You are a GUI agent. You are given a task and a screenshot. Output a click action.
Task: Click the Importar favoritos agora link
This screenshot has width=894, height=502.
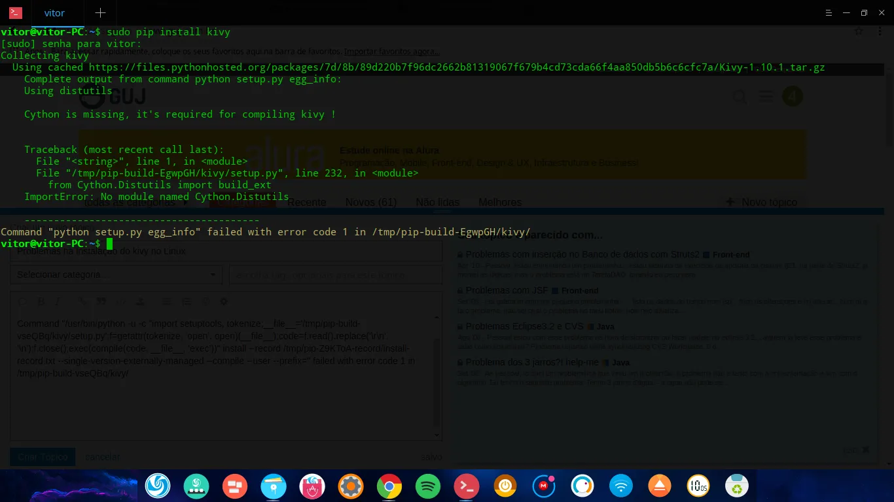click(x=392, y=51)
